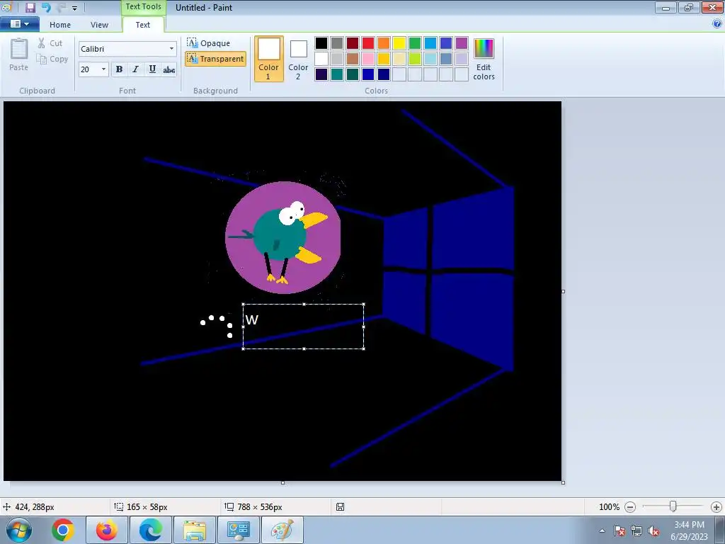Toggle Bold formatting

119,69
